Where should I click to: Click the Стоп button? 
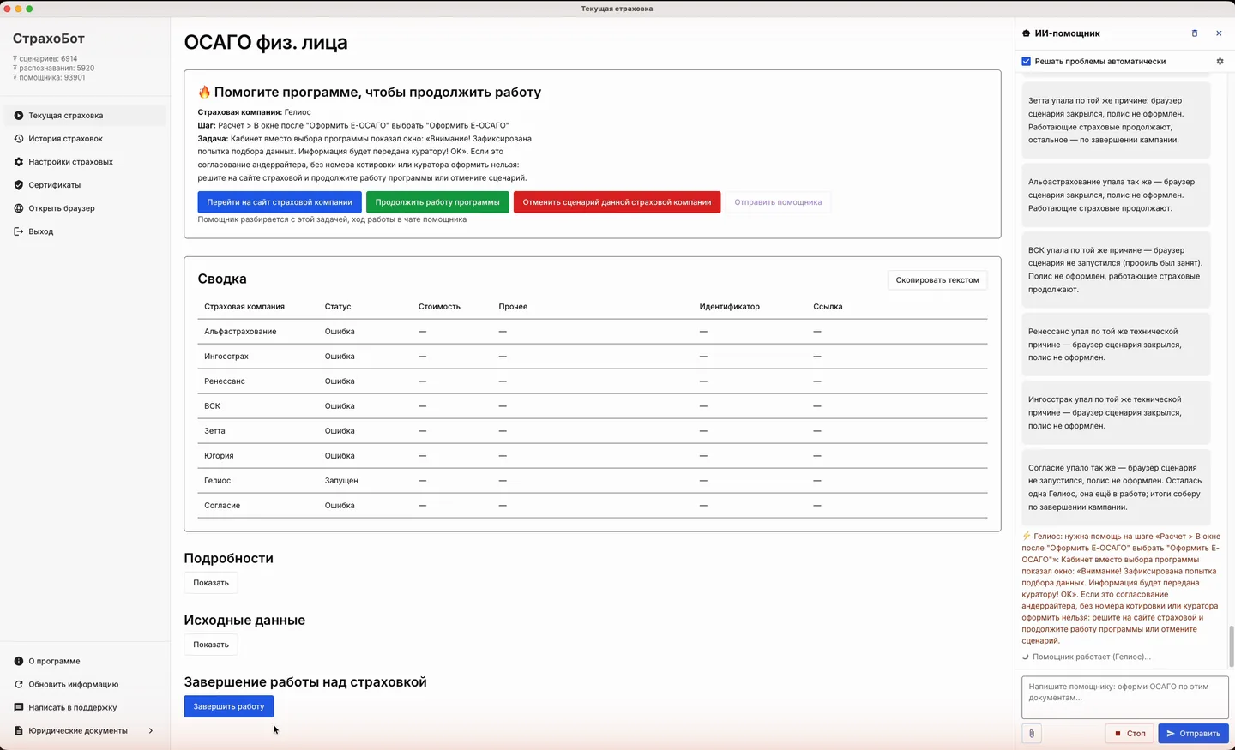pyautogui.click(x=1130, y=734)
